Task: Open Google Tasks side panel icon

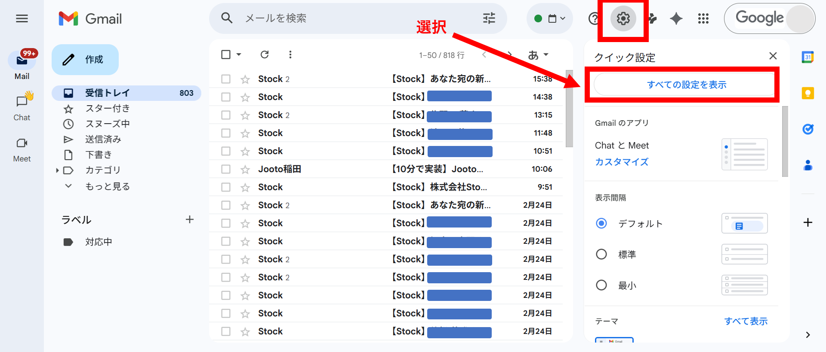Action: pyautogui.click(x=808, y=129)
